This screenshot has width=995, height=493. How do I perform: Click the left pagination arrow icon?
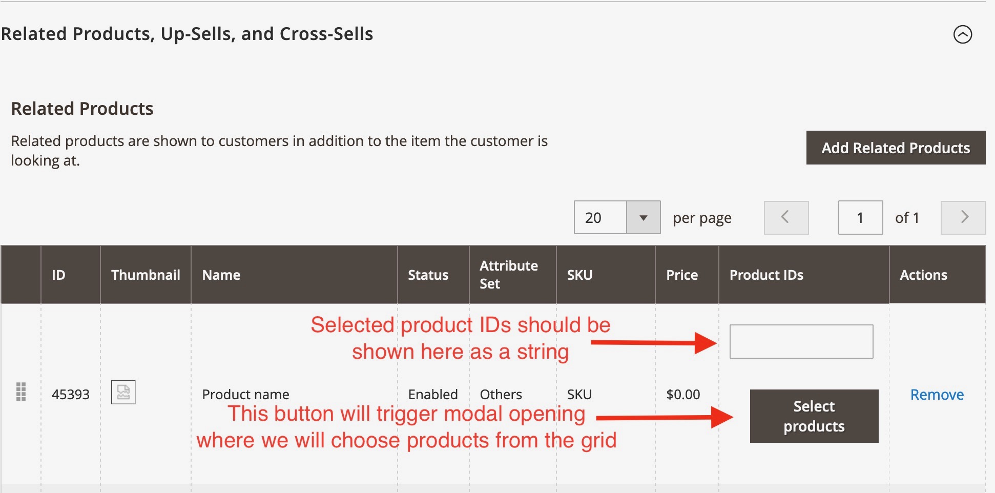(786, 217)
